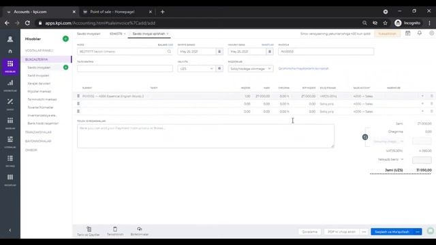Open Savdo invoyslari in the side menu
The width and height of the screenshot is (436, 245).
pyautogui.click(x=39, y=67)
